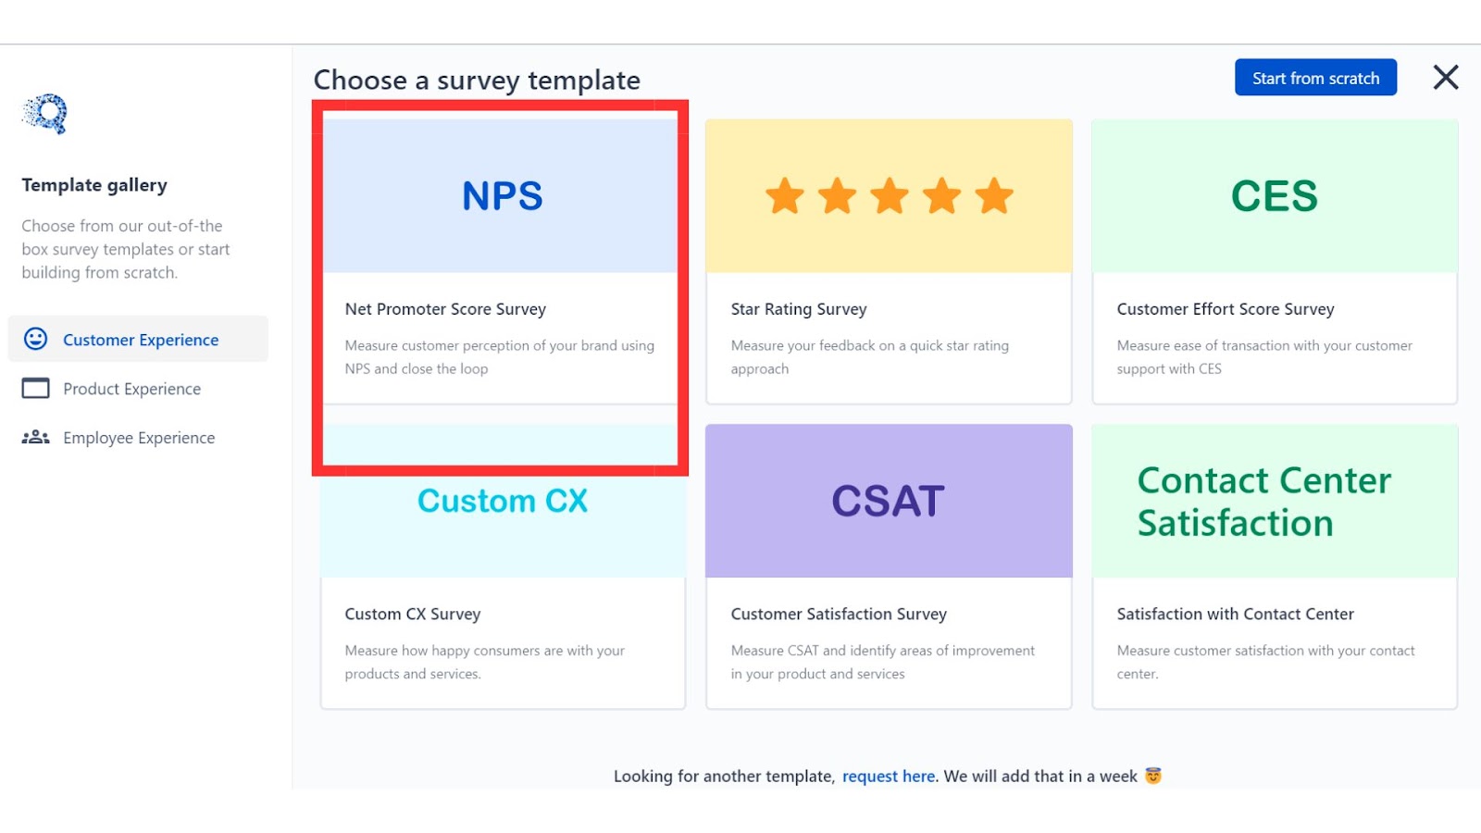Open the CSAT template banner

click(889, 502)
